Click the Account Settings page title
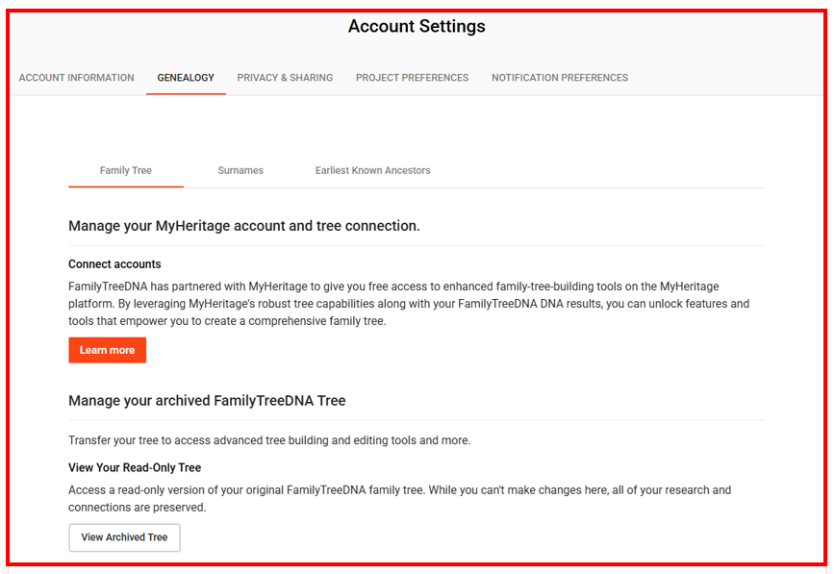 coord(417,26)
